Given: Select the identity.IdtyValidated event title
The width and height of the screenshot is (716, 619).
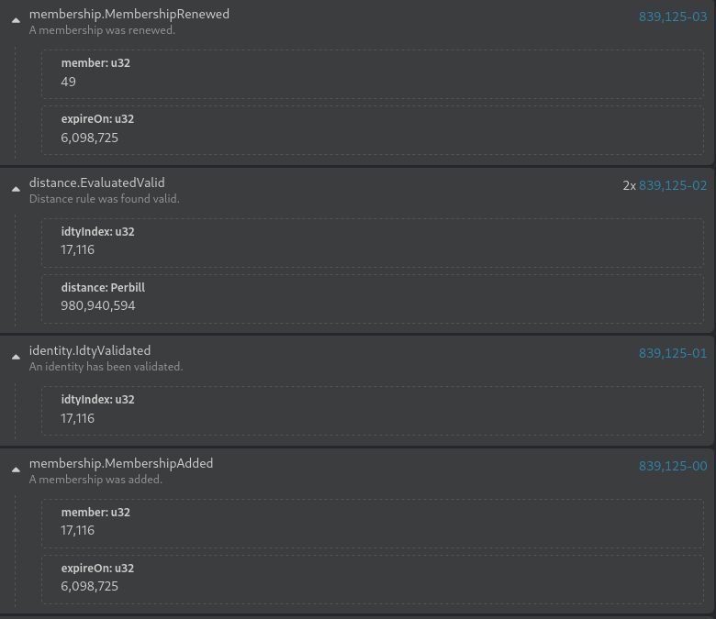Looking at the screenshot, I should click(x=90, y=350).
